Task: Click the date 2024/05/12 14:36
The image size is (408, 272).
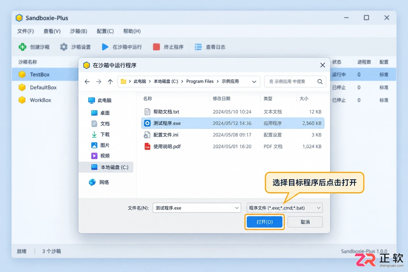Action: 232,123
